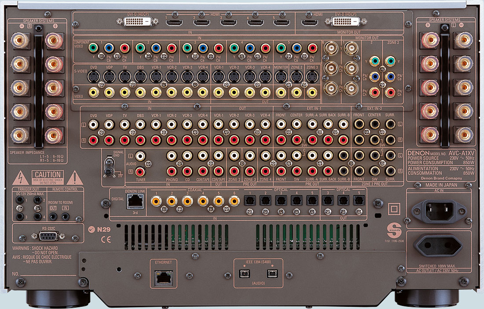Click the RS-232C serial port
This screenshot has width=484, height=309.
click(48, 236)
